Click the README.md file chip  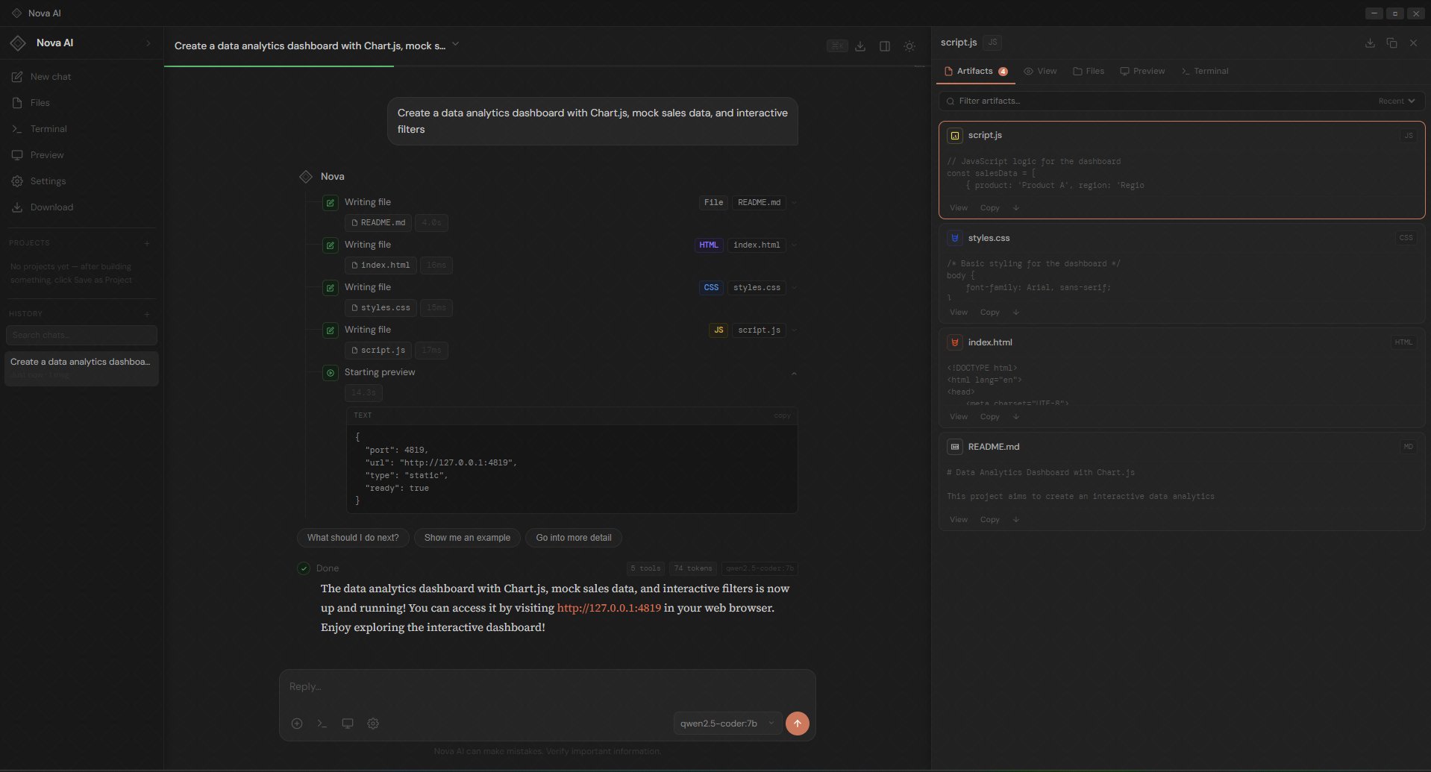point(378,222)
